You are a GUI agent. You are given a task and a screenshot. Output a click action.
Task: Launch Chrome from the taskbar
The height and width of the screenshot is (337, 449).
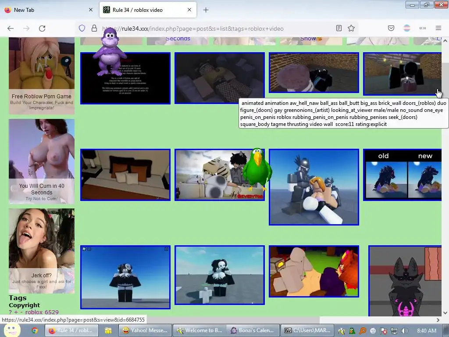pyautogui.click(x=35, y=331)
